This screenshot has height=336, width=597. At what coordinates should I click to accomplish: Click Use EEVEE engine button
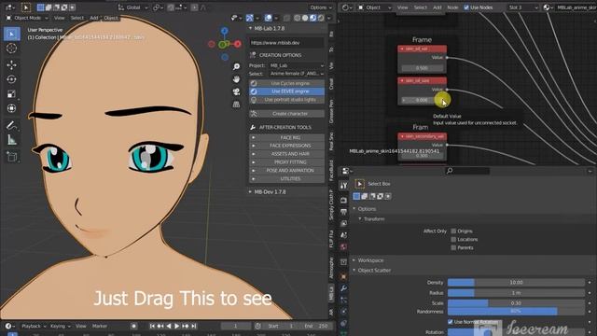tap(286, 91)
